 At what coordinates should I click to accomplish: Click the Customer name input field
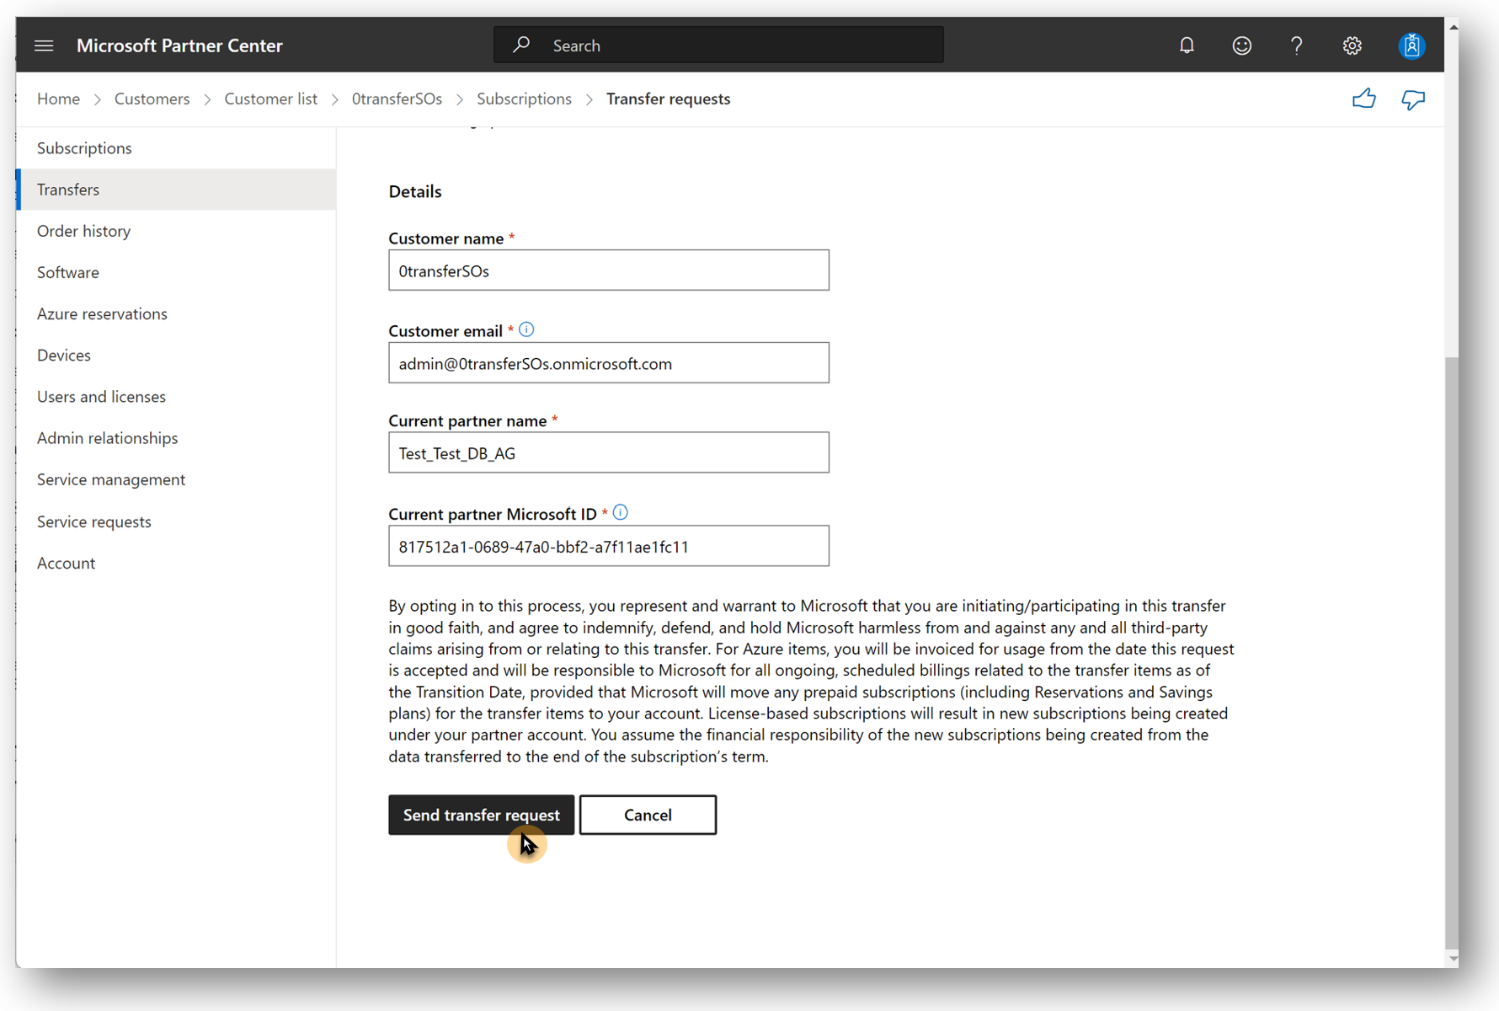(608, 270)
